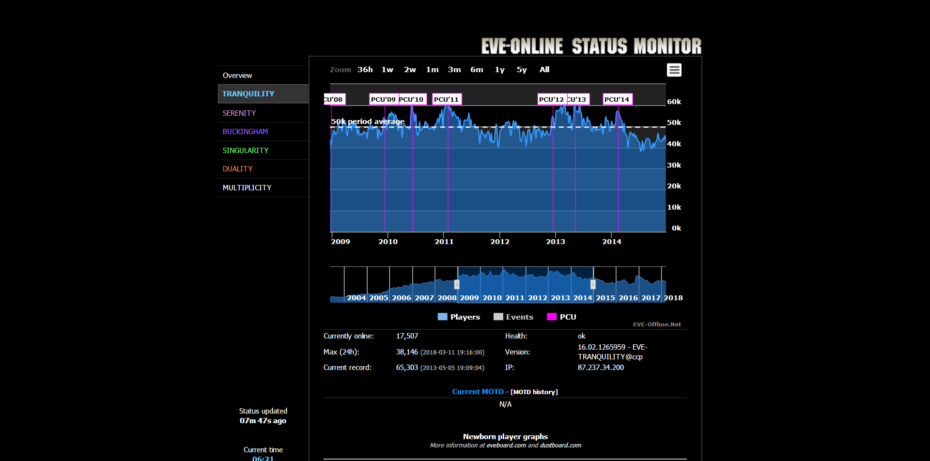930x461 pixels.
Task: Select the MULTIPLICITY server
Action: click(x=263, y=187)
